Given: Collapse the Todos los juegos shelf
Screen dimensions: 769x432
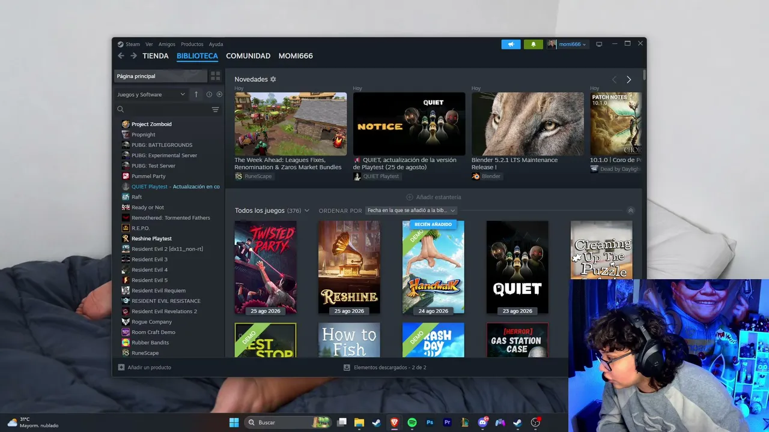Looking at the screenshot, I should (x=631, y=211).
